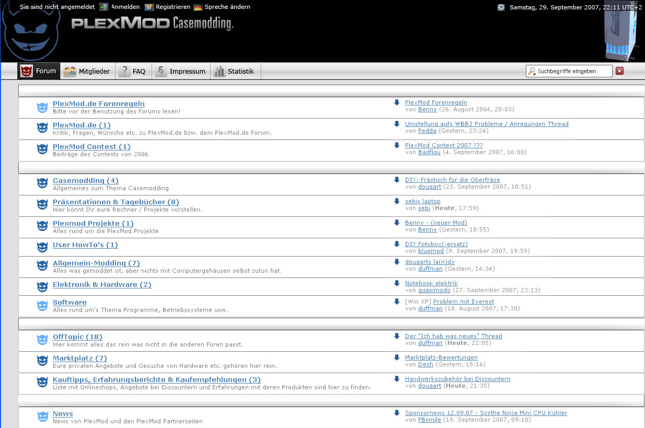This screenshot has width=645, height=428.
Task: Click the Suchbegriffe eingeben search field
Action: 573,71
